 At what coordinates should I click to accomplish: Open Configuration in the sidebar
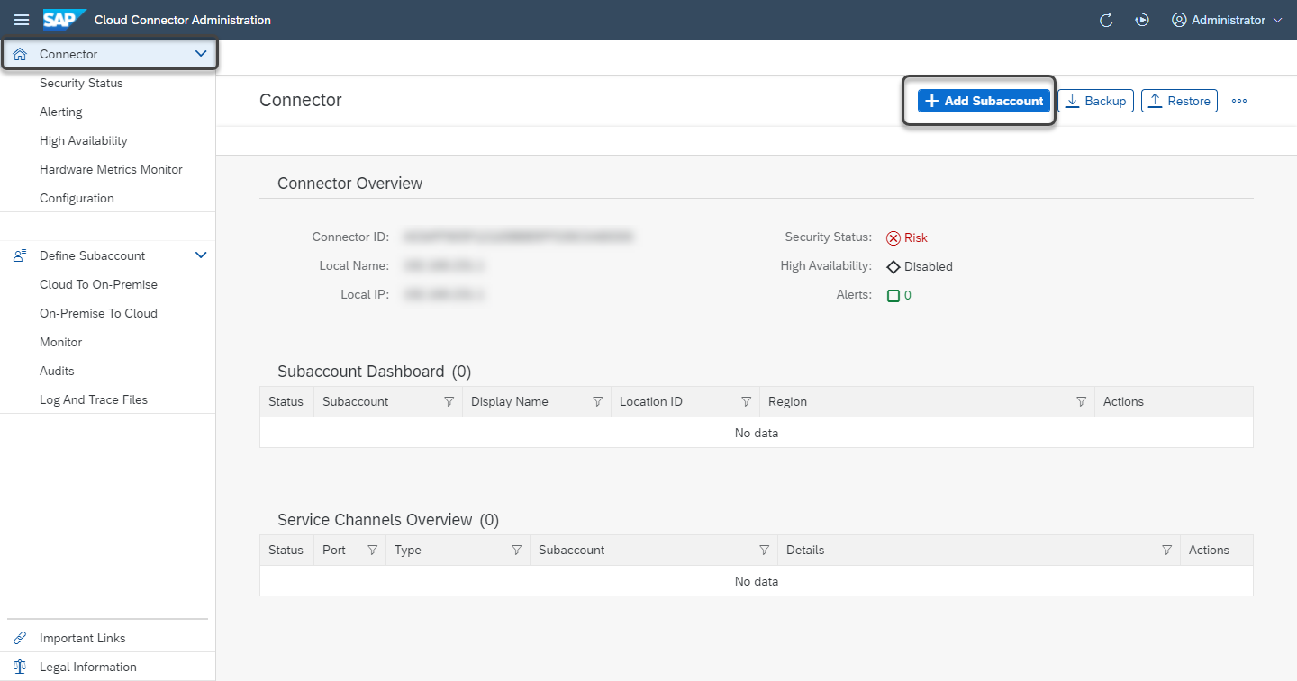tap(77, 198)
